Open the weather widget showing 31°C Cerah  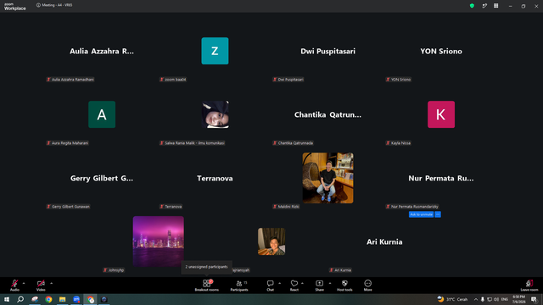(452, 299)
